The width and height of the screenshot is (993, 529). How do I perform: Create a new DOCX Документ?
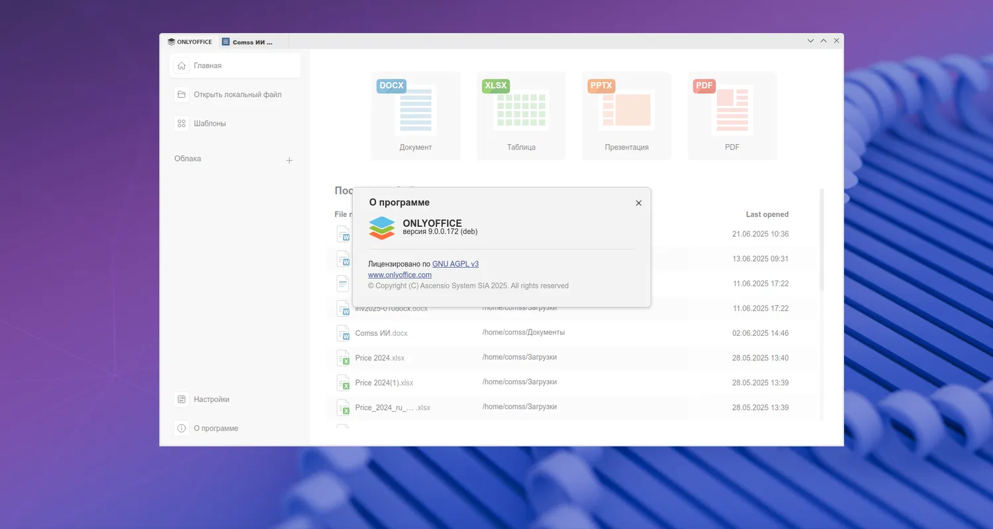[x=416, y=116]
